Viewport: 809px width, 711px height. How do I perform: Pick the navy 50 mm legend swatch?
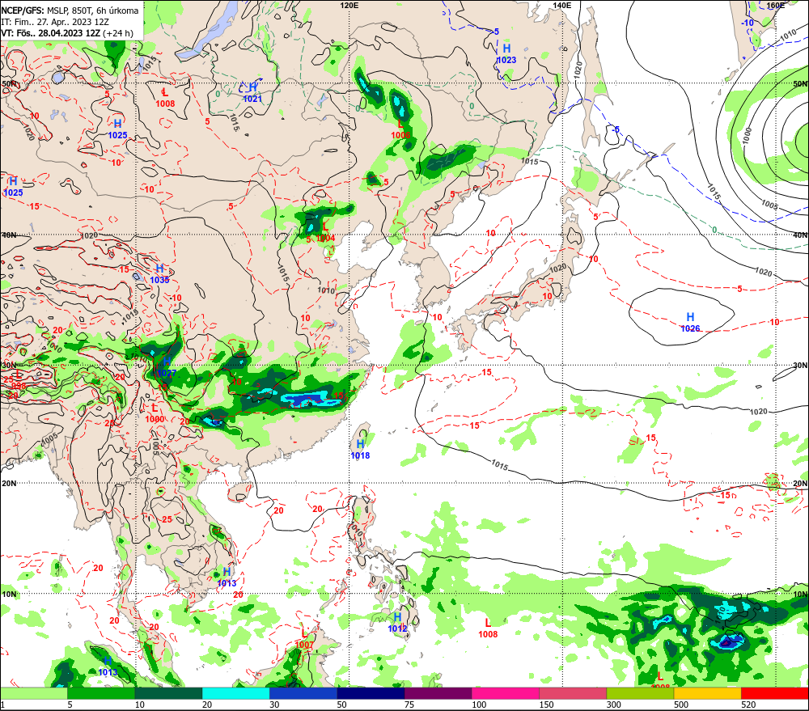click(371, 693)
